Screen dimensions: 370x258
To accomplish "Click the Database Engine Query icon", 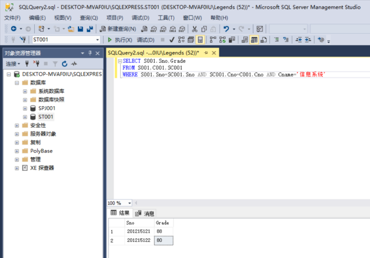I will [x=144, y=29].
